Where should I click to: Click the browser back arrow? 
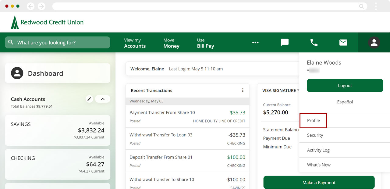(30, 6)
